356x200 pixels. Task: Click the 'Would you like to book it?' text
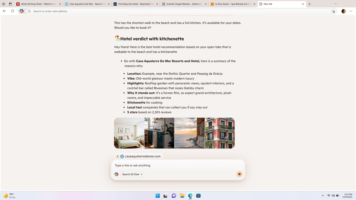(133, 28)
